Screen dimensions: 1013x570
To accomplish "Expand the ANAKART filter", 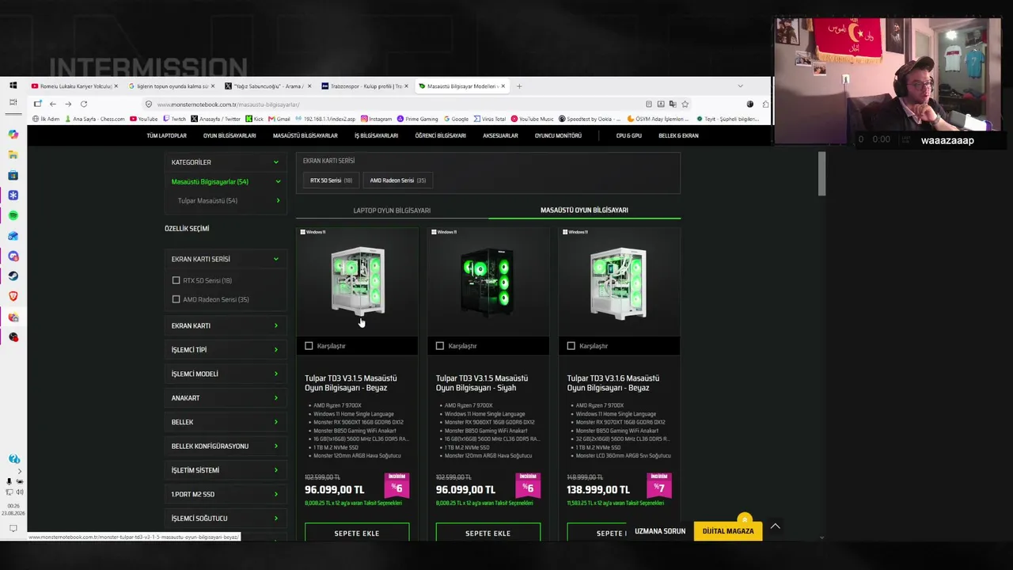I will point(225,398).
